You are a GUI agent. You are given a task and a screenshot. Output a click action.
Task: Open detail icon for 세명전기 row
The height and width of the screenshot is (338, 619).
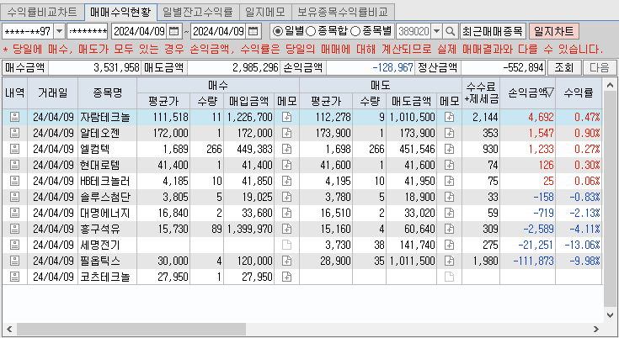(14, 245)
